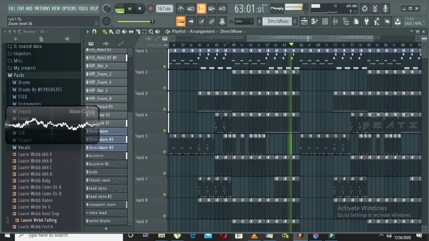Open the EDIT menu
Viewport: 429px width, 241px height.
[x=20, y=8]
